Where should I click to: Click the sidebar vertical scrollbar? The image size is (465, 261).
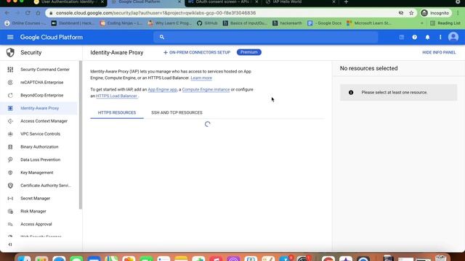coord(81,135)
